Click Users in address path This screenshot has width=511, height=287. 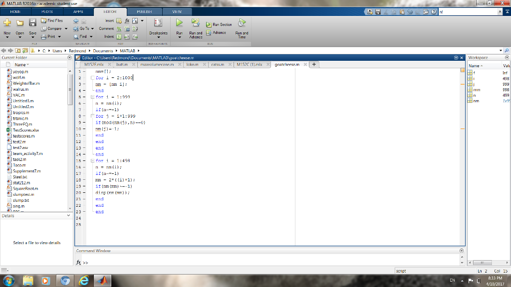coord(57,51)
